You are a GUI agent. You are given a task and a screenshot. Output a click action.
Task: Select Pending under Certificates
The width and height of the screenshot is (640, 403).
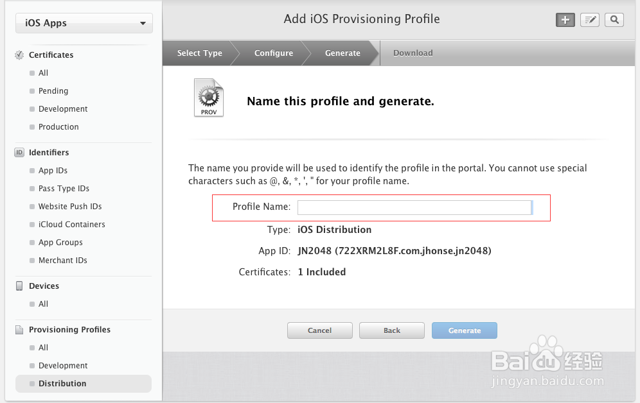(x=53, y=90)
